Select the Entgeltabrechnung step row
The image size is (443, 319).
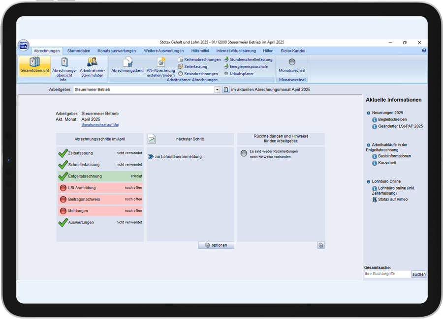(x=100, y=176)
